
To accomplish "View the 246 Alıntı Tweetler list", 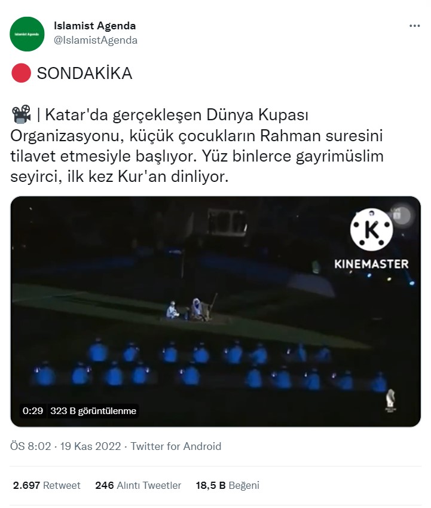I will (138, 485).
